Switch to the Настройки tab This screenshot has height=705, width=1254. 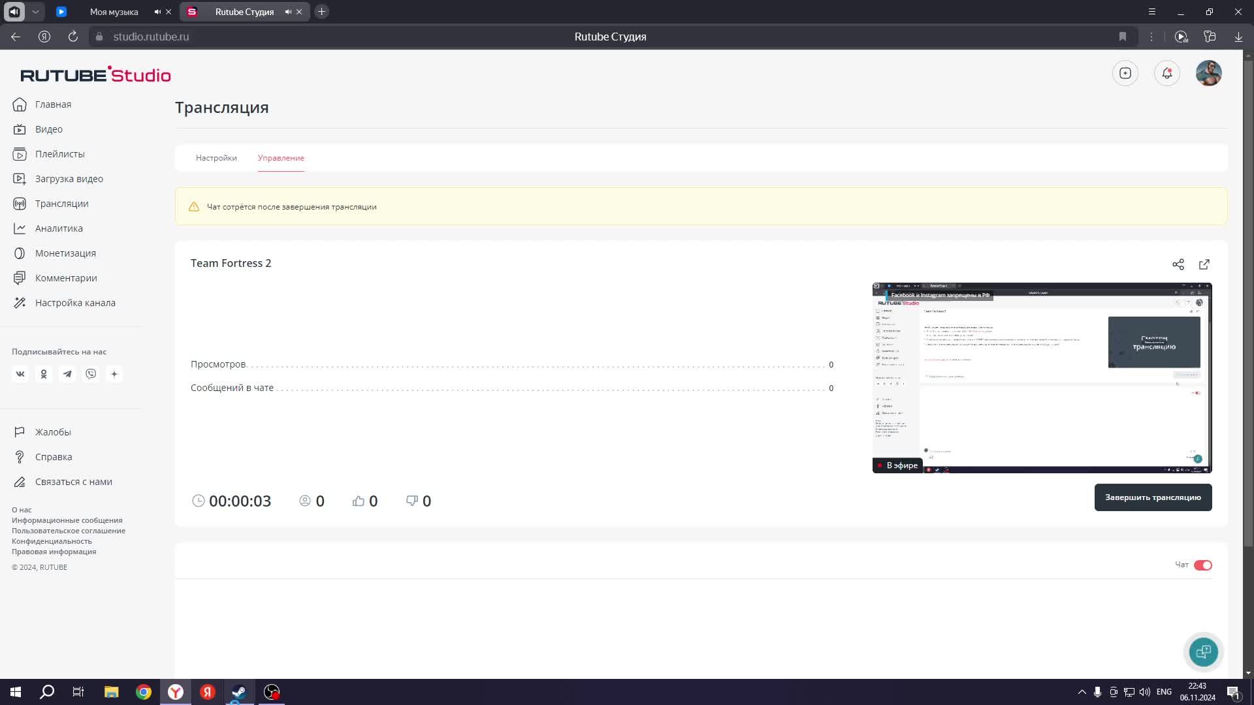click(216, 158)
